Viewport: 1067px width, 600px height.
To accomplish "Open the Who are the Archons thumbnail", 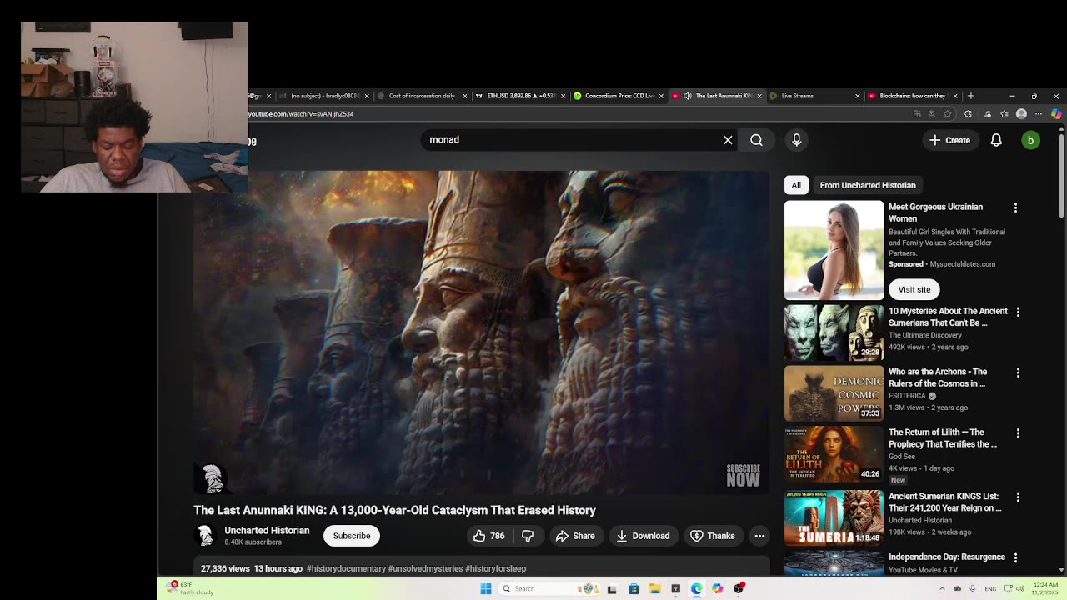I will (x=834, y=393).
